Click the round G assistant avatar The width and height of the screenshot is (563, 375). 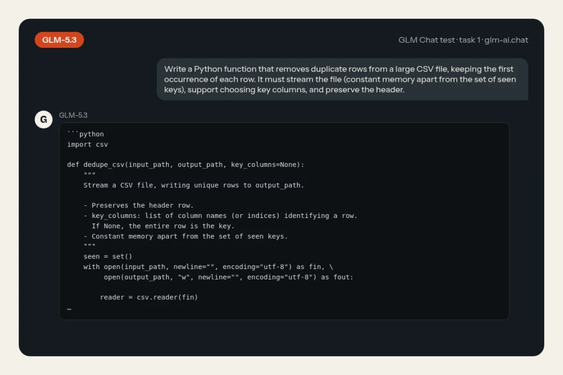pyautogui.click(x=43, y=119)
